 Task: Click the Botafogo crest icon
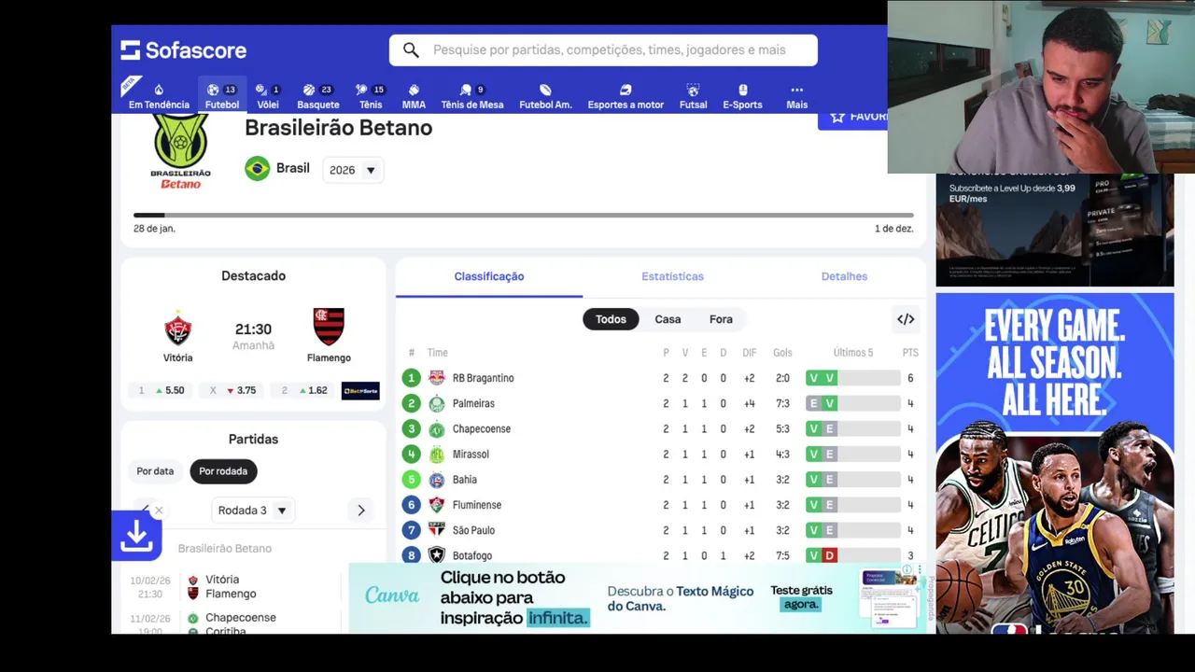pos(437,555)
